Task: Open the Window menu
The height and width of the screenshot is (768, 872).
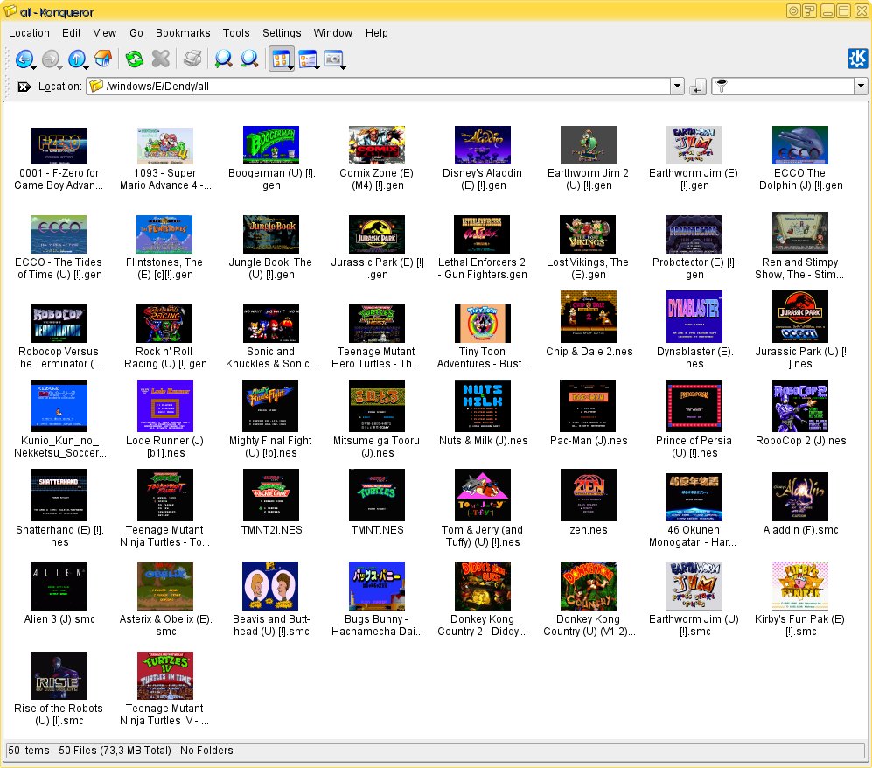Action: click(x=332, y=33)
